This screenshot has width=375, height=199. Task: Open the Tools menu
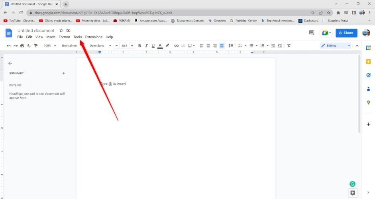[x=77, y=37]
